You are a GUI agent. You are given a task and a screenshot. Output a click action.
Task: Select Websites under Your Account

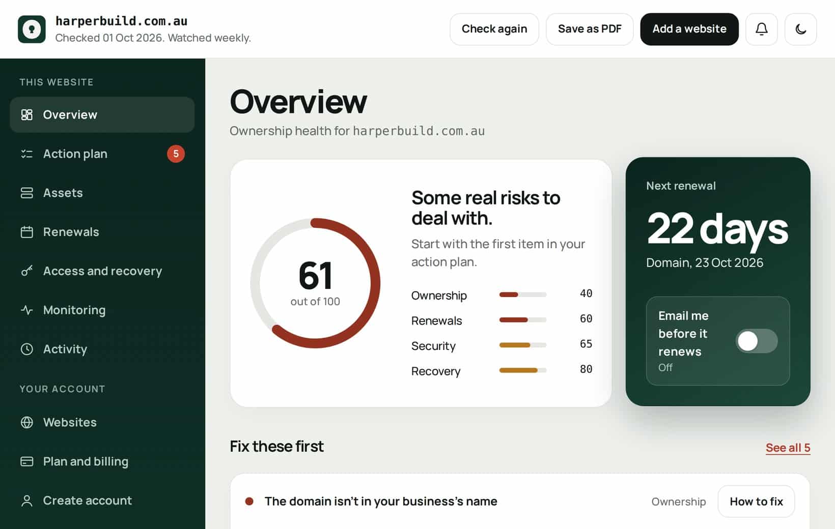coord(102,422)
